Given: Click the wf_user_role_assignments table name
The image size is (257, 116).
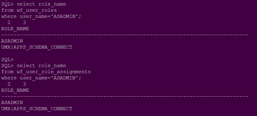Looking at the screenshot, I should tap(54, 72).
